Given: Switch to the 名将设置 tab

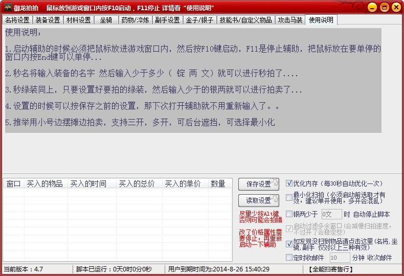Looking at the screenshot, I should coord(17,20).
